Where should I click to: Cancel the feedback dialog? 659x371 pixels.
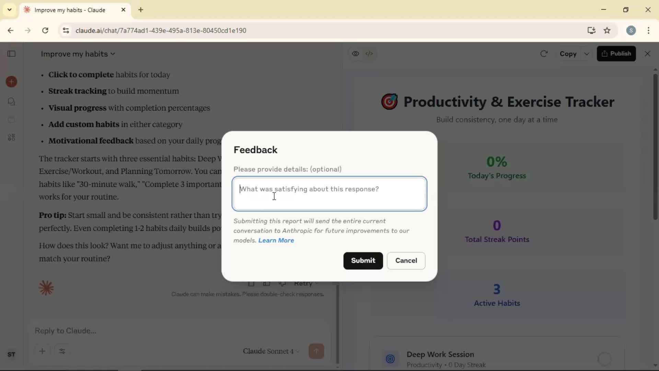coord(406,261)
